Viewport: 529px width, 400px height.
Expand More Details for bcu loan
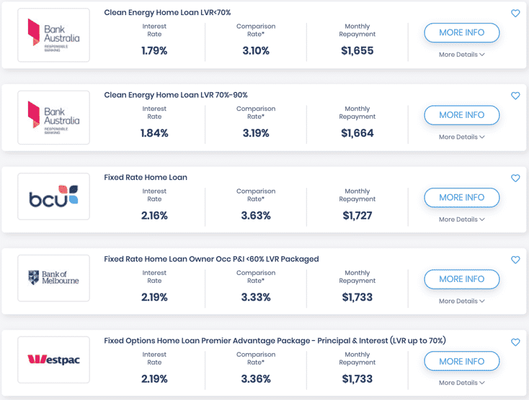461,219
